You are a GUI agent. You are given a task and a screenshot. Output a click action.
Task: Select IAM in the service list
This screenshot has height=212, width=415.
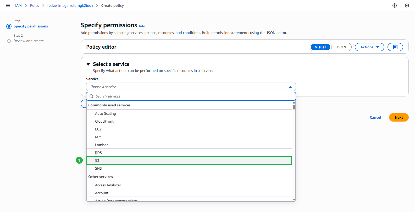tap(189, 137)
